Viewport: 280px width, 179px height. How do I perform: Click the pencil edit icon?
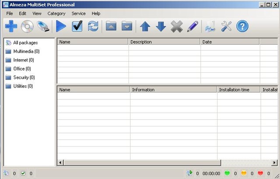[192, 26]
